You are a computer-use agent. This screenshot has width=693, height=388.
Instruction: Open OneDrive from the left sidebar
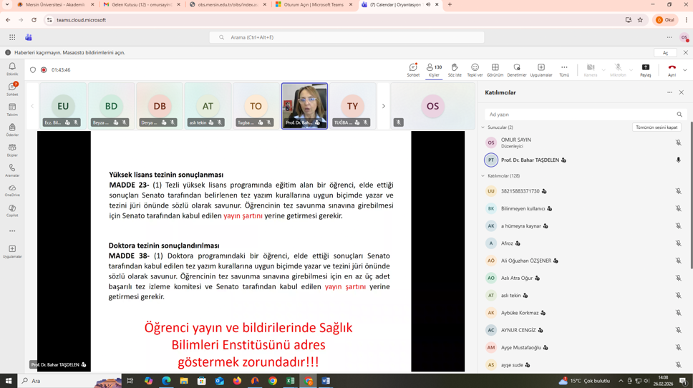click(12, 190)
